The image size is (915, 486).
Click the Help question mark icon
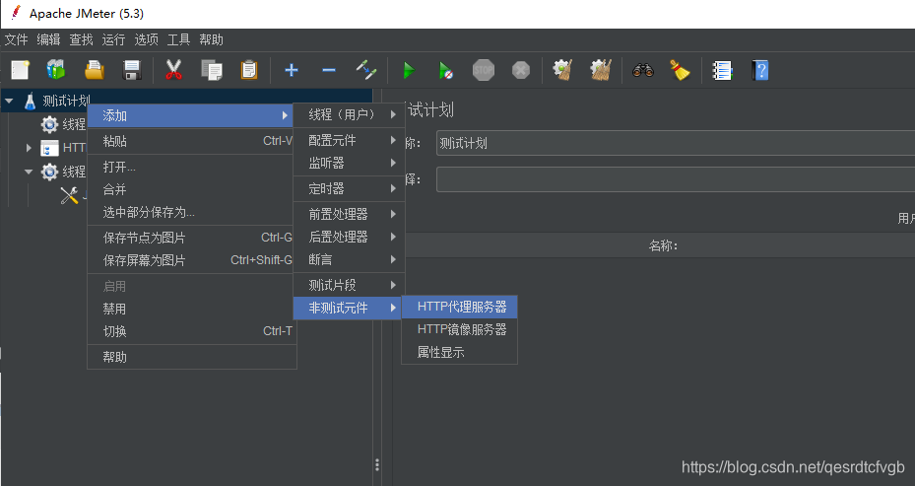(759, 71)
